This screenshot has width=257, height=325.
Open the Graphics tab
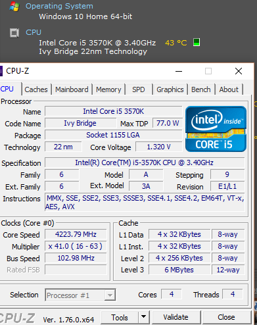click(170, 89)
